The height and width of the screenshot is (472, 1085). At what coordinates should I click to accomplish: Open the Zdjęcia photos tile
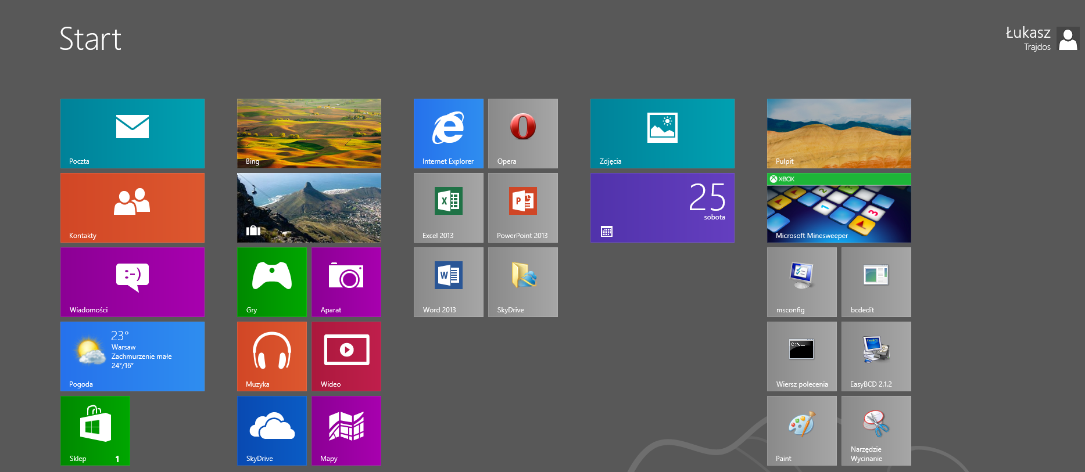pyautogui.click(x=663, y=134)
